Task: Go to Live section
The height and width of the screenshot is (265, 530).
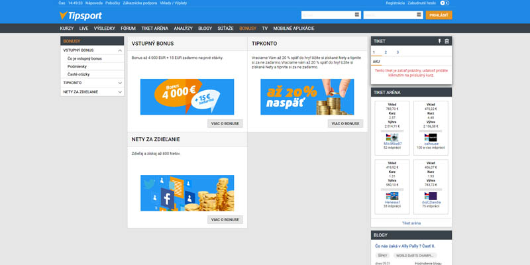Action: pyautogui.click(x=84, y=28)
